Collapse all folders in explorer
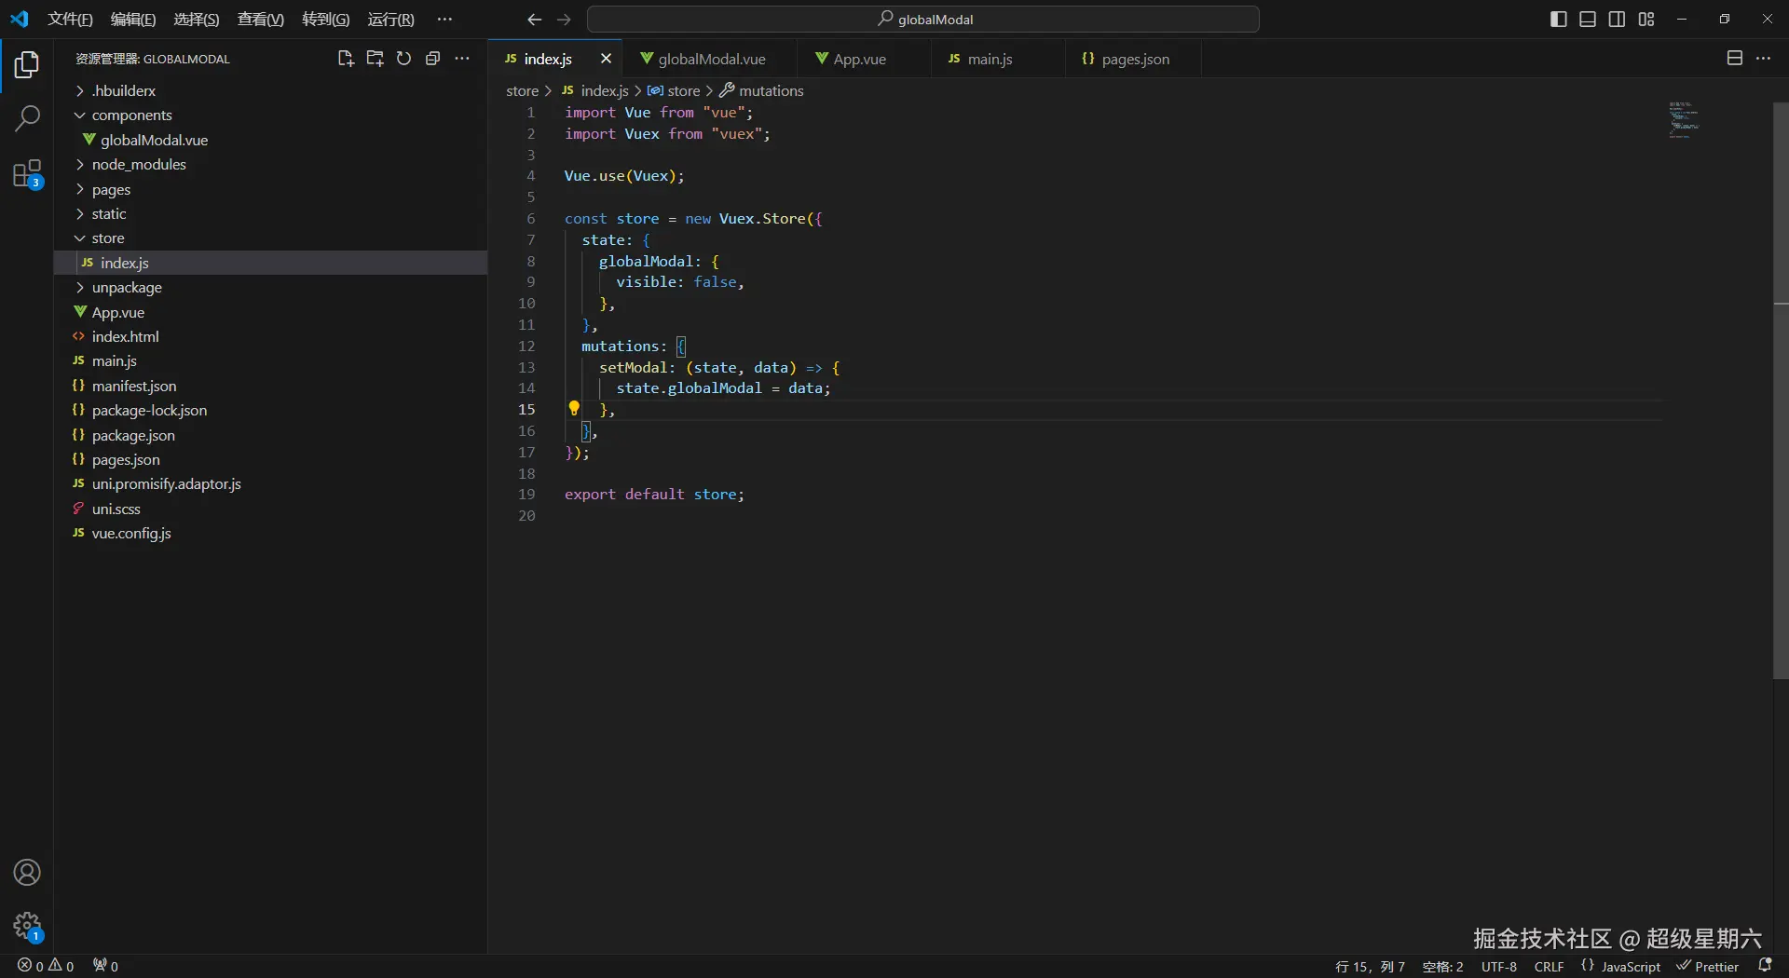1789x978 pixels. coord(432,59)
